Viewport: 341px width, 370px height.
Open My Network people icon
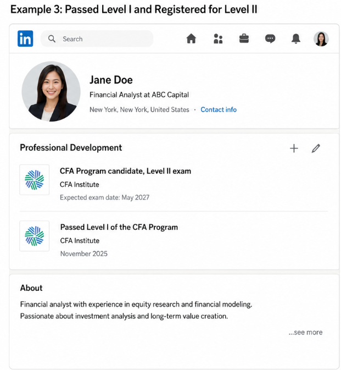point(218,38)
